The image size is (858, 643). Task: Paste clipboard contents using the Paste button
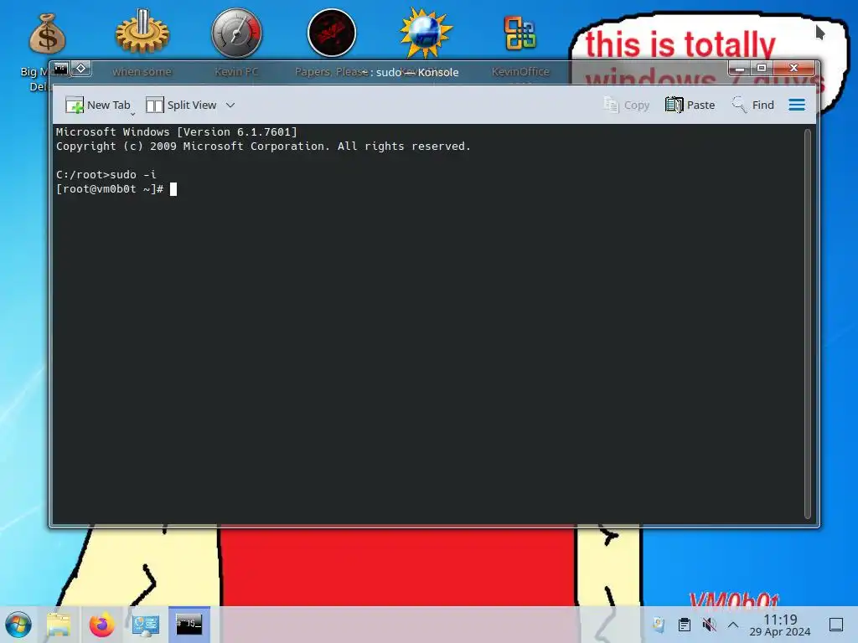[x=690, y=105]
